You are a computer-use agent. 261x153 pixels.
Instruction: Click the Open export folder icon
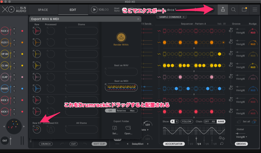(x=128, y=128)
